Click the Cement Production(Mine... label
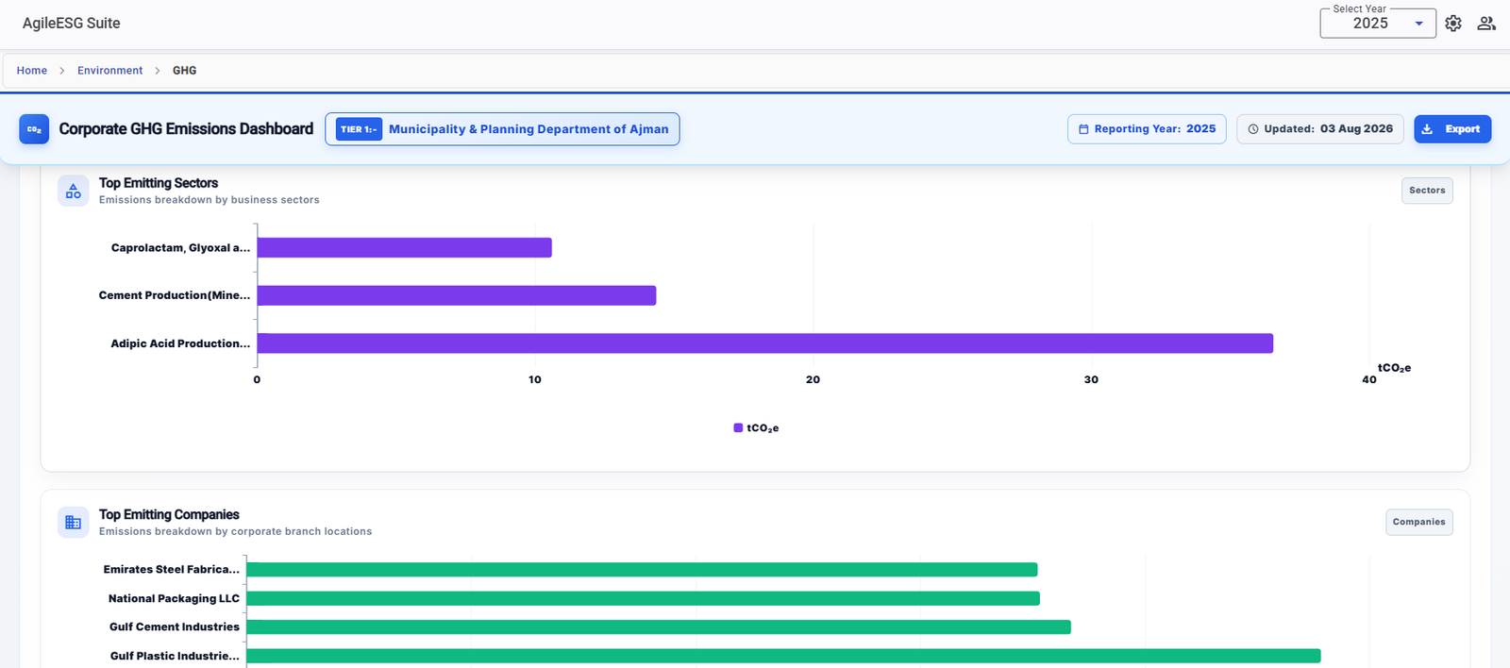 [175, 295]
